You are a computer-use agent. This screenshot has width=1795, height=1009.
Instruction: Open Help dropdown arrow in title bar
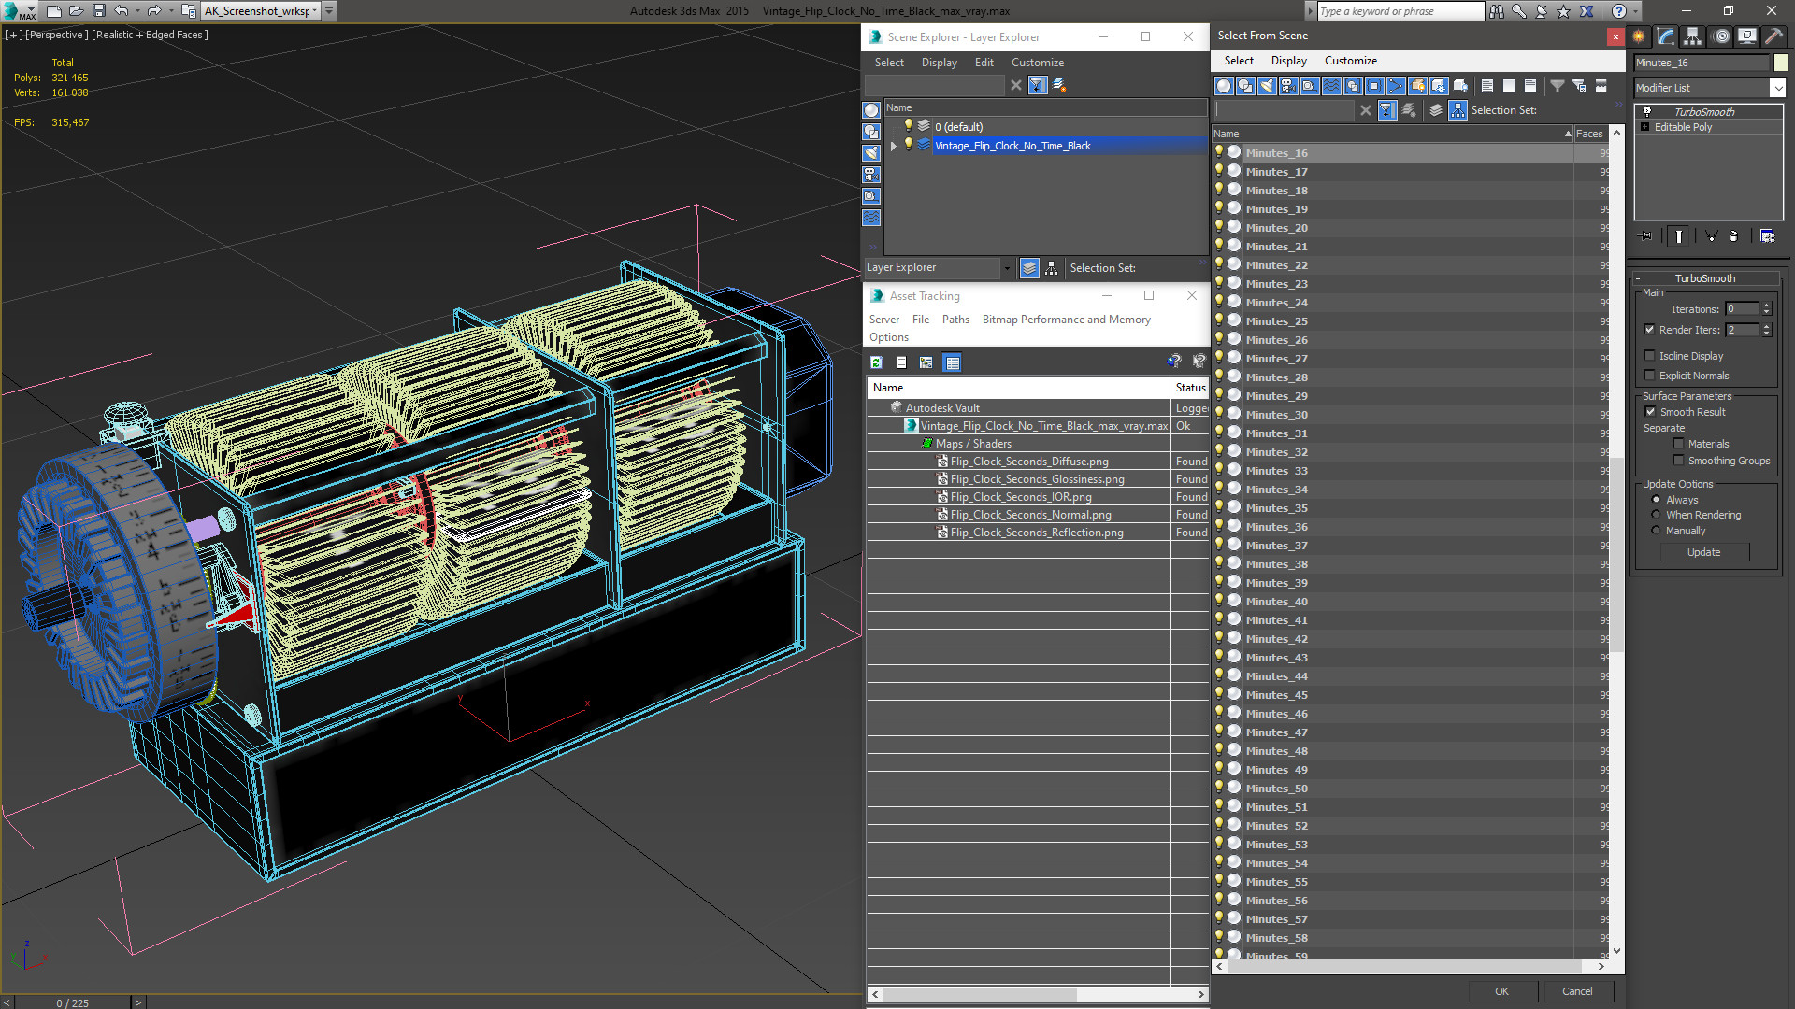[1636, 11]
